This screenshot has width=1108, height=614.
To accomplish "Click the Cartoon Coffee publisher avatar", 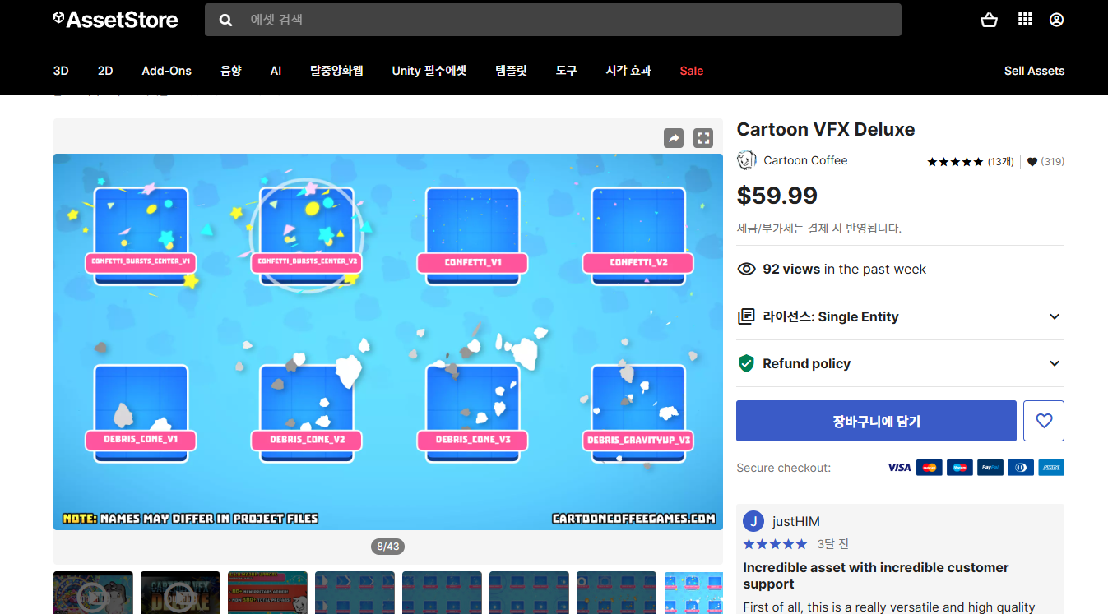I will [x=747, y=160].
